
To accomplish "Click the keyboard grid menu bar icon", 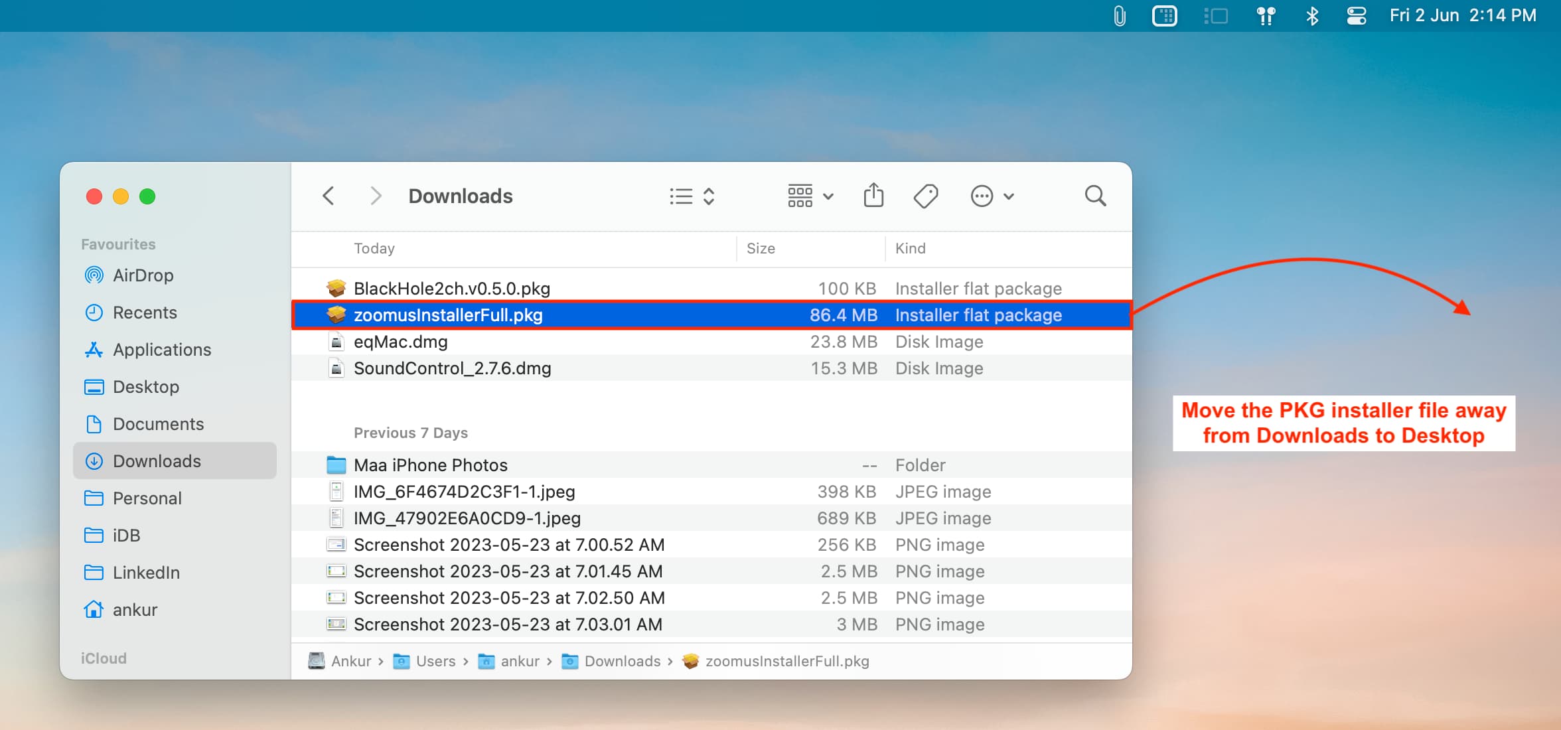I will (1165, 15).
